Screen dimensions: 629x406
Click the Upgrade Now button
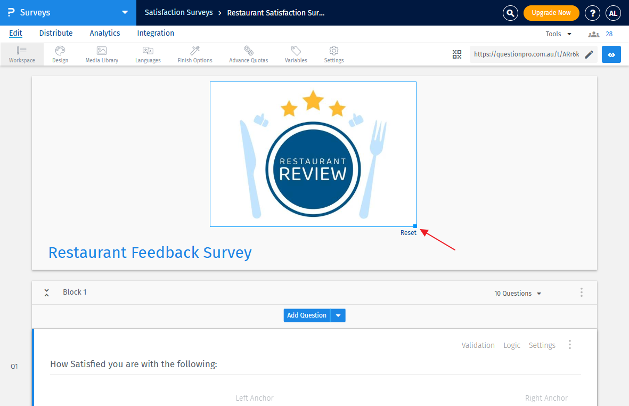click(x=551, y=12)
